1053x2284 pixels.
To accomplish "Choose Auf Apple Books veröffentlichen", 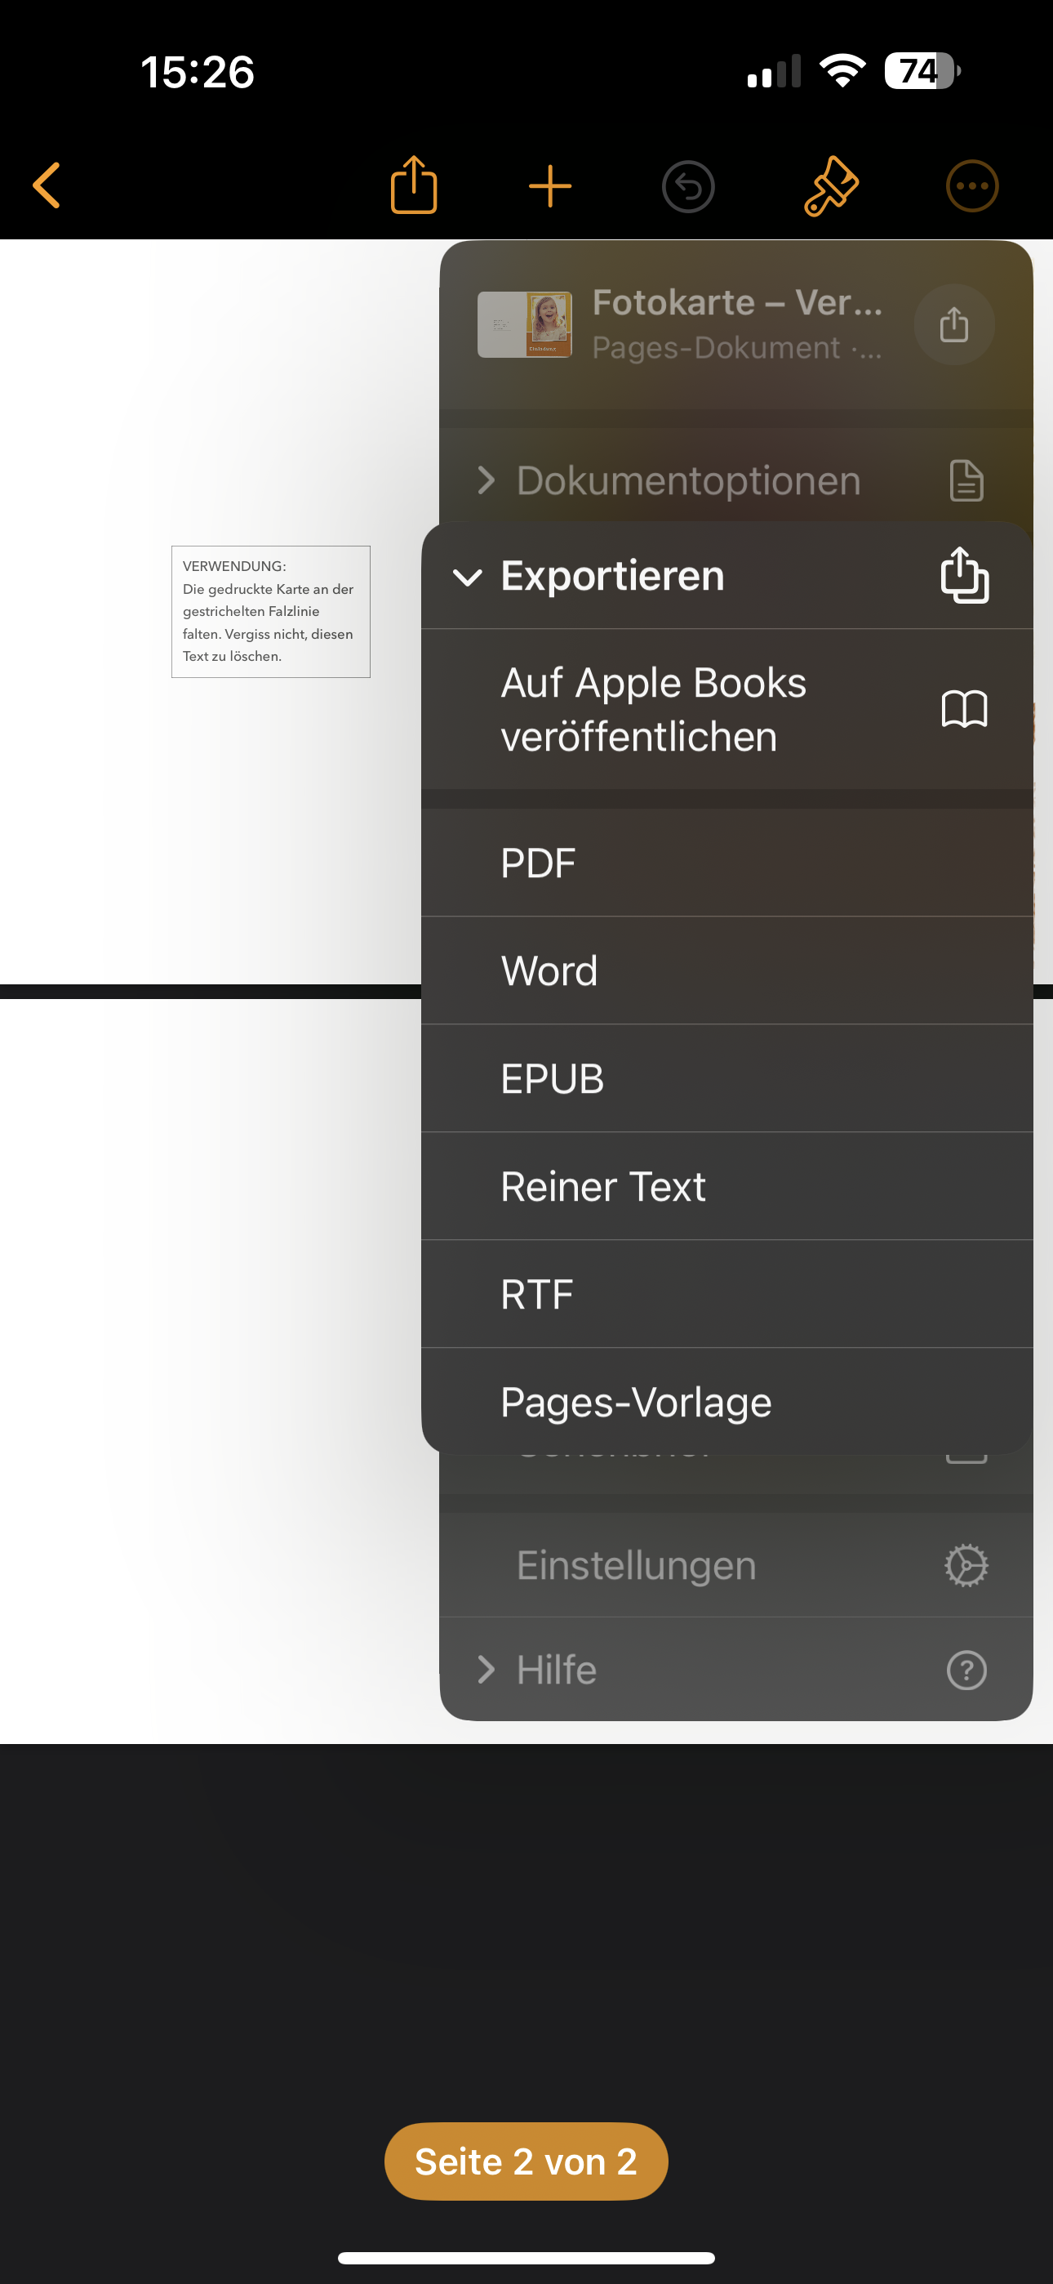I will [726, 709].
